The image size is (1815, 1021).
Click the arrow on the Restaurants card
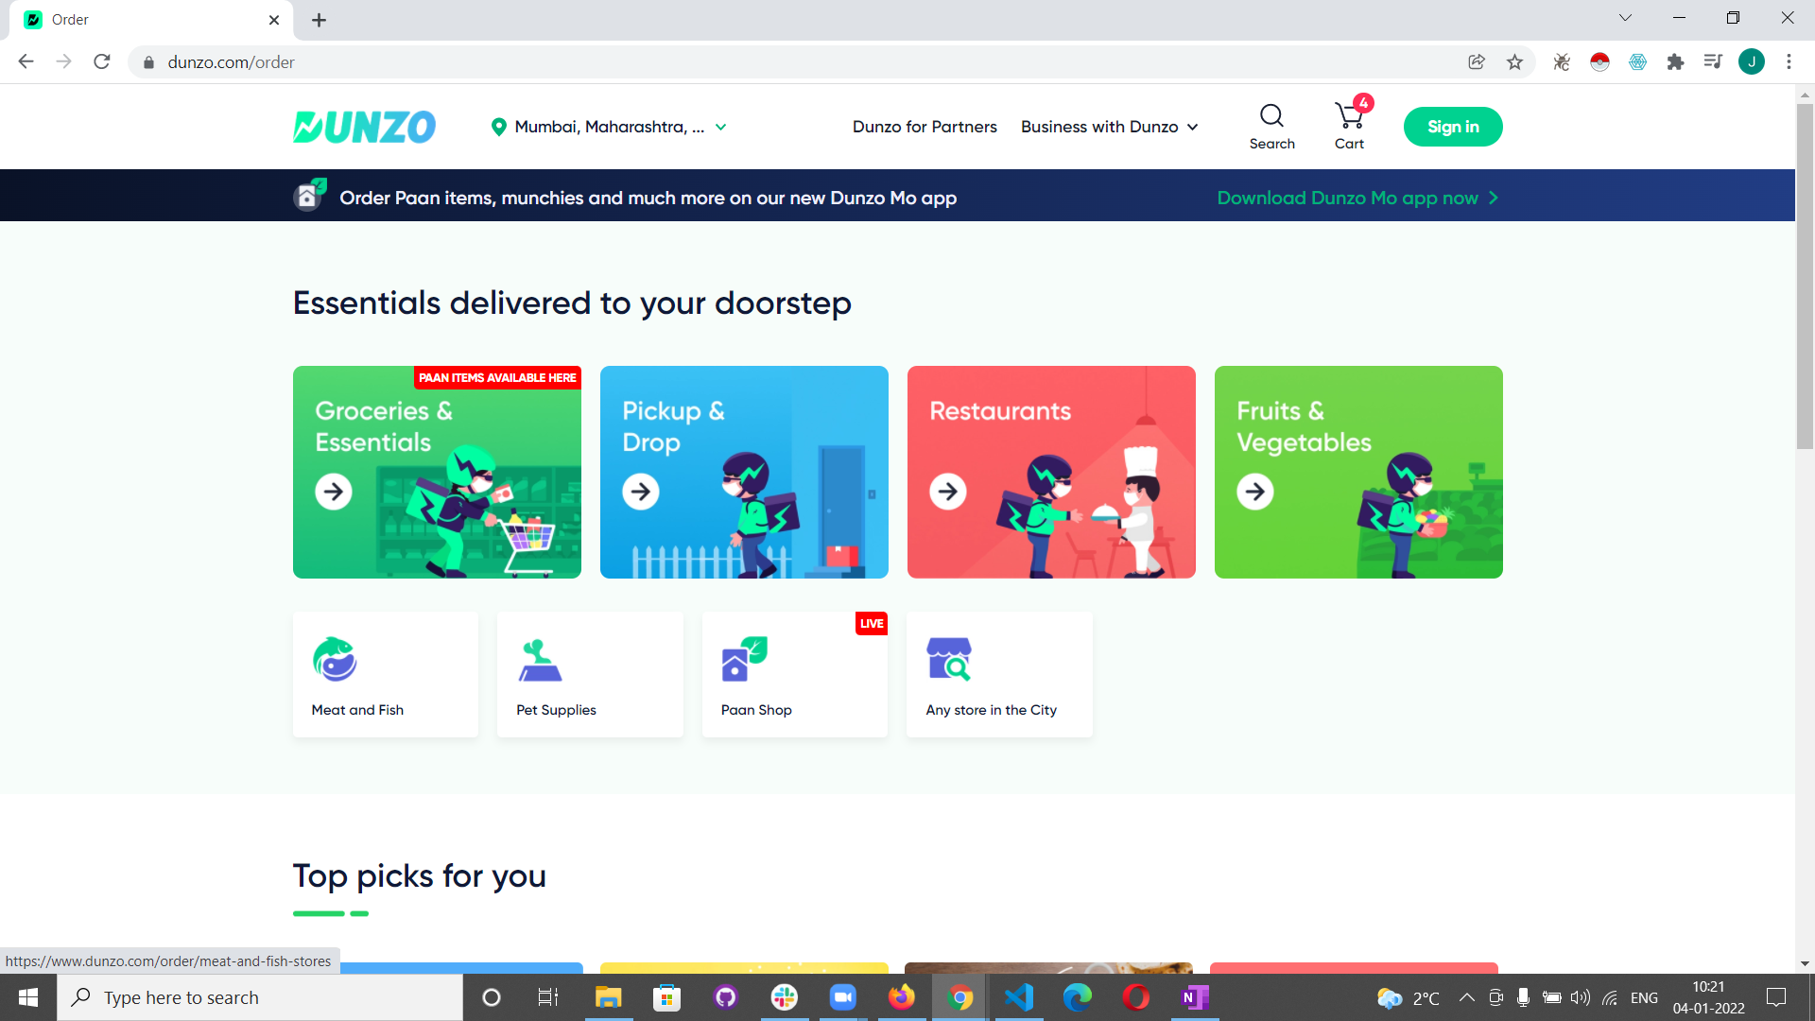[947, 492]
